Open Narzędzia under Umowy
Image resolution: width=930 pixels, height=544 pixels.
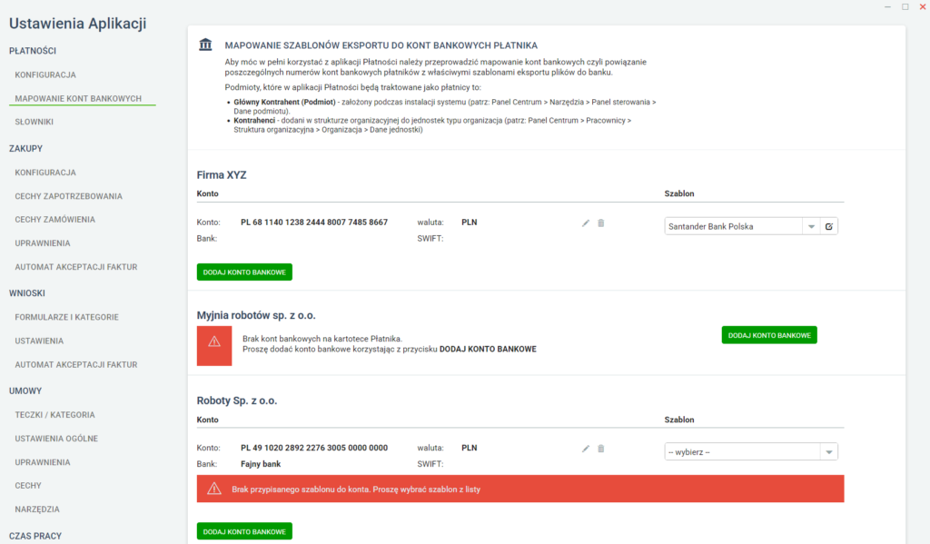[x=37, y=509]
